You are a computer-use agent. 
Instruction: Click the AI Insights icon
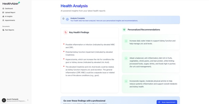coord(3,16)
